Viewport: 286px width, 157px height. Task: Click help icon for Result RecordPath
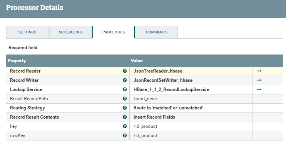click(125, 99)
